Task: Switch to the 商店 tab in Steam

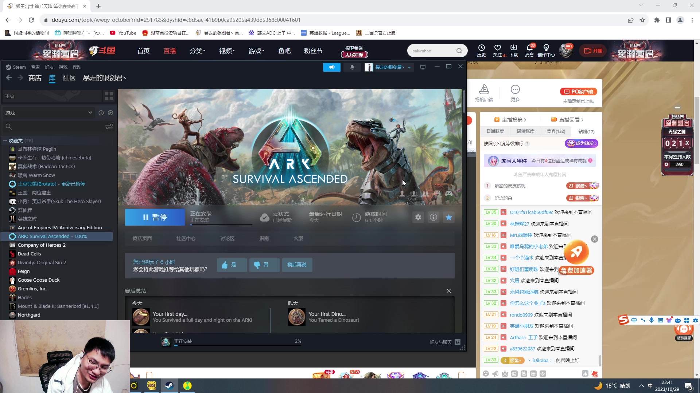Action: [x=35, y=78]
